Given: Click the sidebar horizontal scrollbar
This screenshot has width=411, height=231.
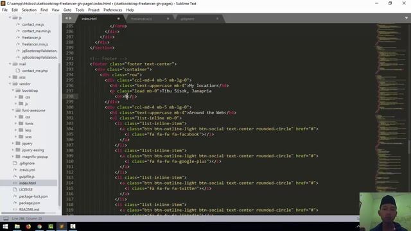Looking at the screenshot, I should (23, 213).
